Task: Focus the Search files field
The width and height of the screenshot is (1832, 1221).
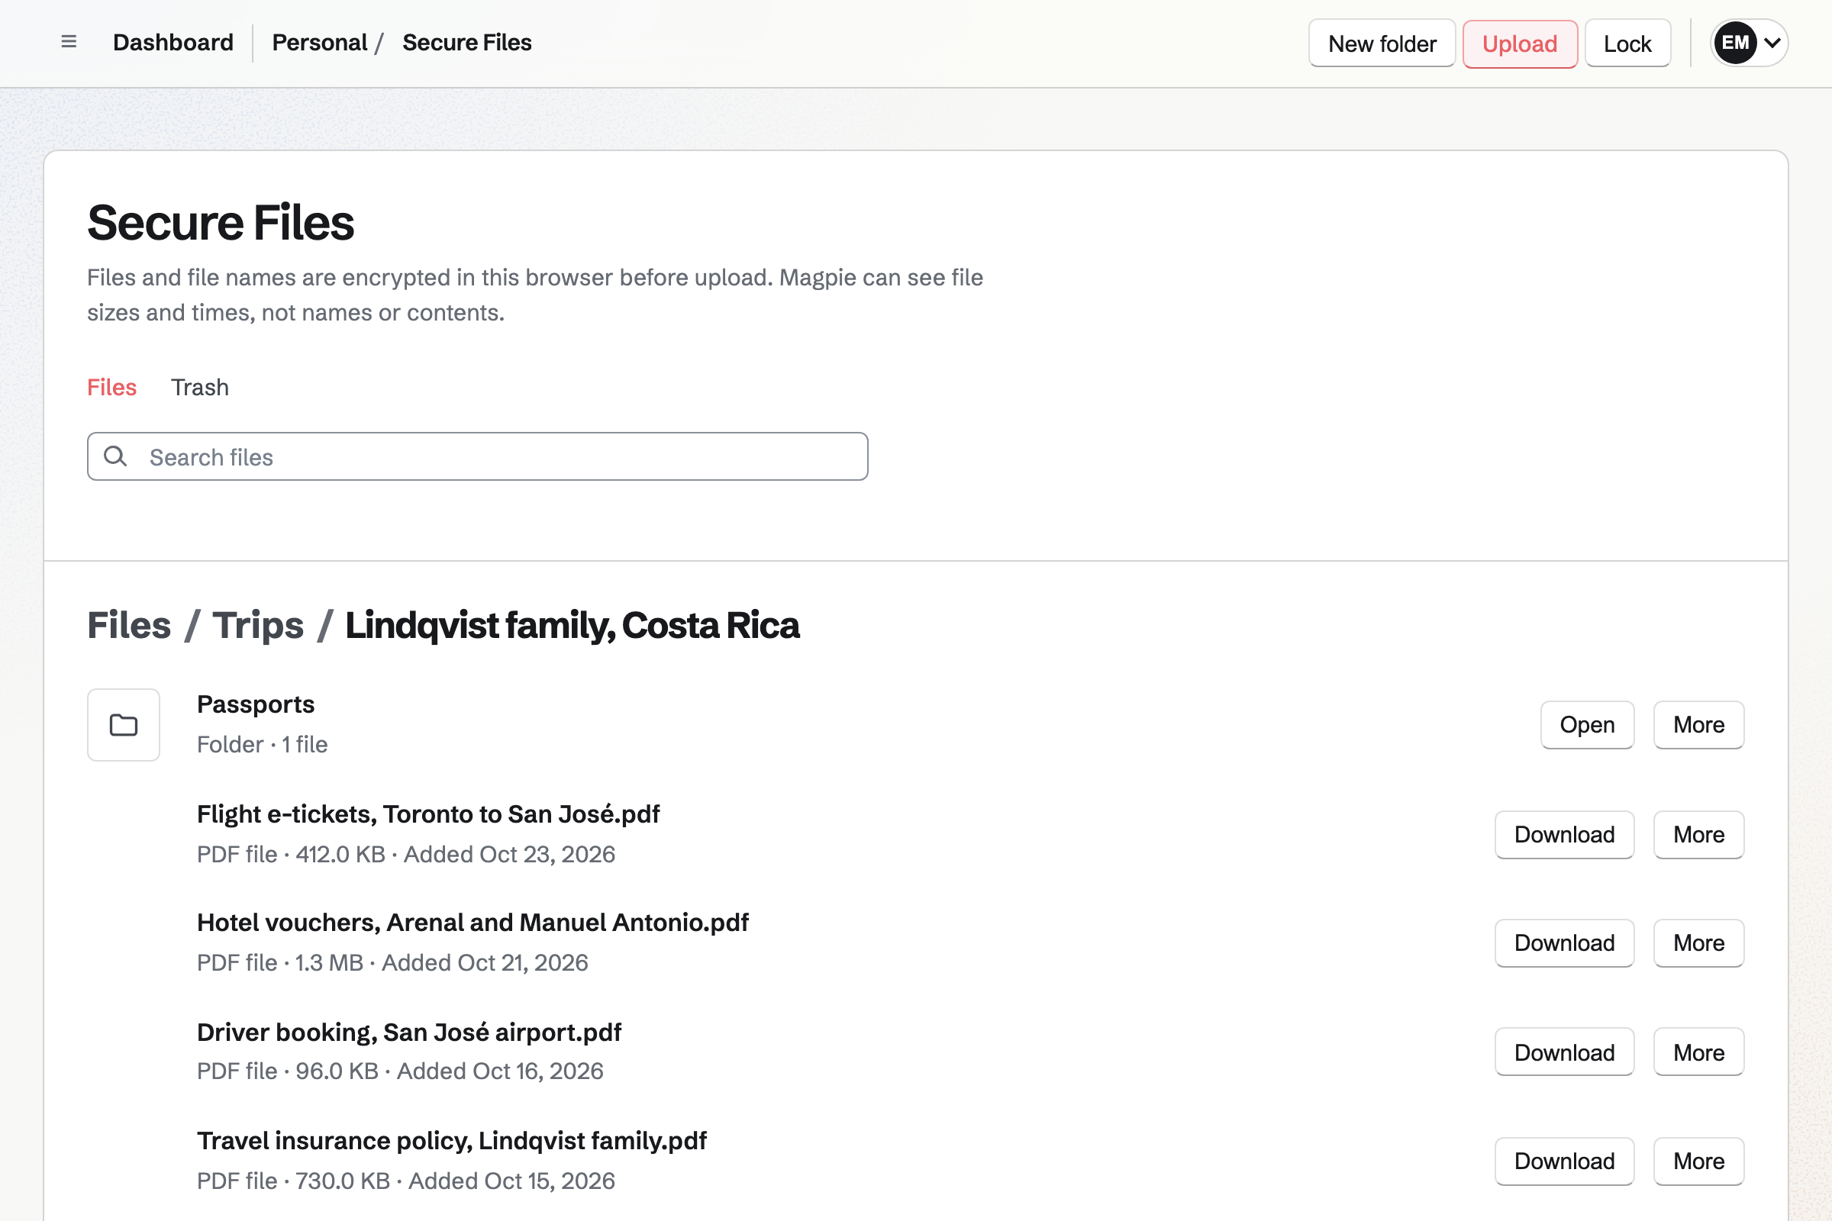Action: tap(478, 456)
